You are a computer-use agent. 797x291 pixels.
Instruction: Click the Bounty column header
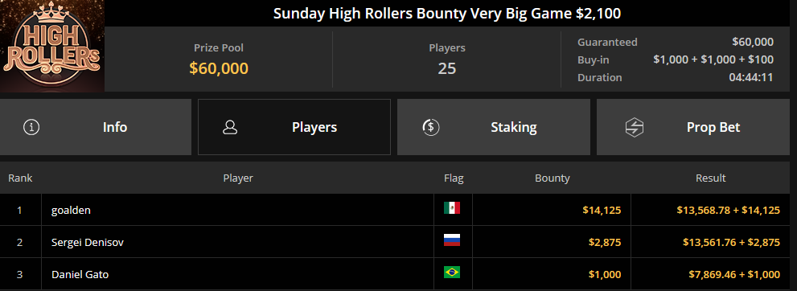(552, 178)
